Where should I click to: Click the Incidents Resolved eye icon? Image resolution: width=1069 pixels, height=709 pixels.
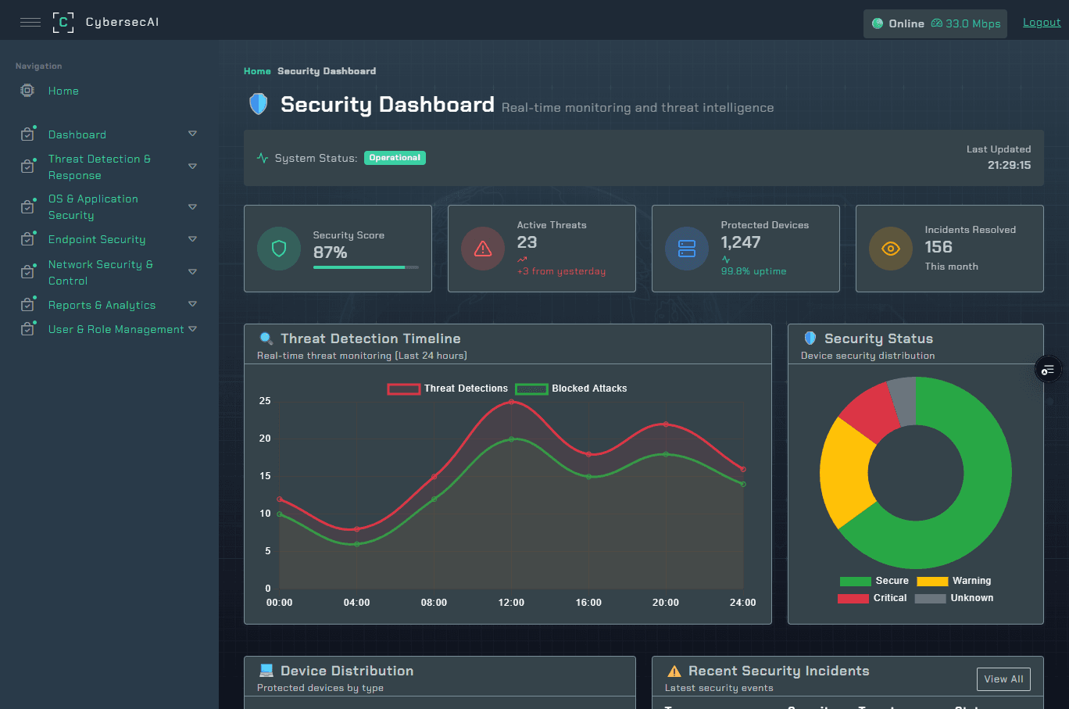891,249
